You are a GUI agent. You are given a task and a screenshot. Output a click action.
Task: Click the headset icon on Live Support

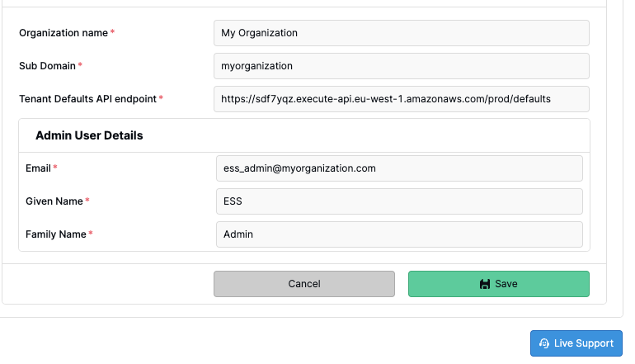click(544, 343)
